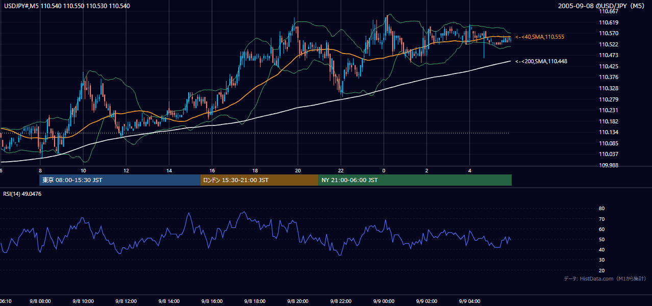Click the 9/9 04:00 date axis label
652x306 pixels.
click(x=469, y=301)
